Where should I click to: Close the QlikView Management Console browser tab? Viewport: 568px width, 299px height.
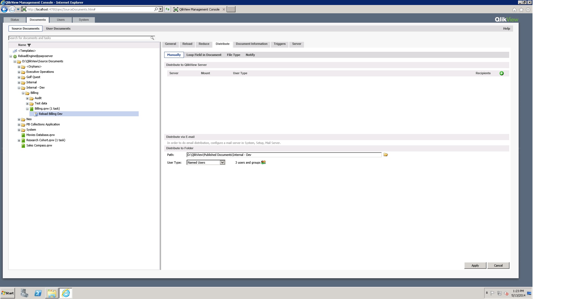(224, 9)
